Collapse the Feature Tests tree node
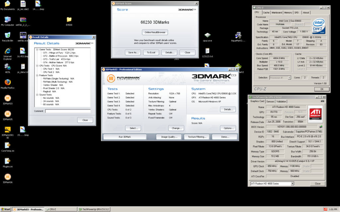This screenshot has width=340, height=212. coord(37,75)
